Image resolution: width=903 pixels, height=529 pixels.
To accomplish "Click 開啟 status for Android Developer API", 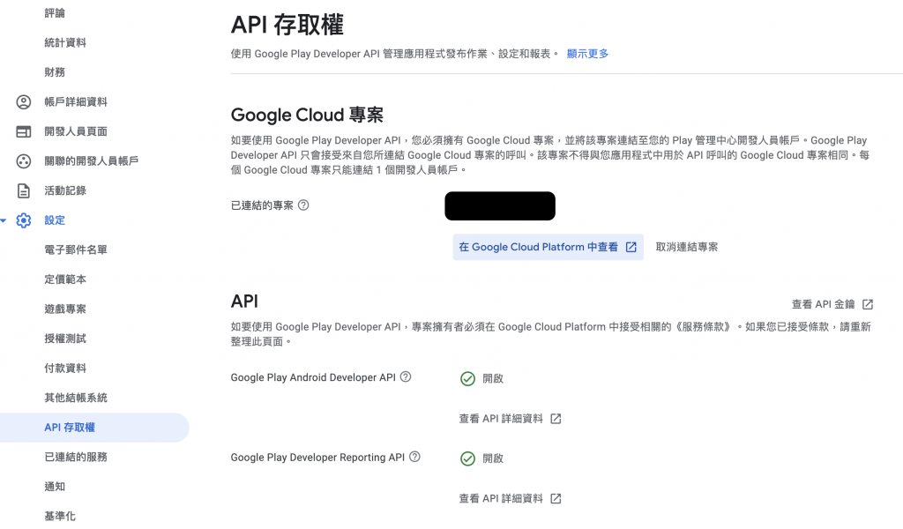I will click(x=493, y=379).
